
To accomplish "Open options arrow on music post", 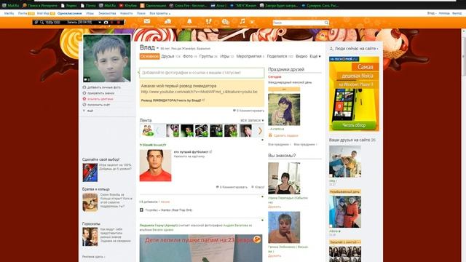I will coord(262,196).
